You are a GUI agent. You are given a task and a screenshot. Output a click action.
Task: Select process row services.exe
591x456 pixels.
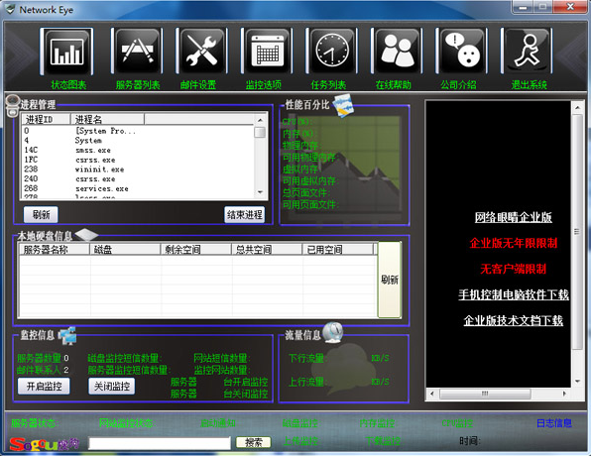pos(138,188)
